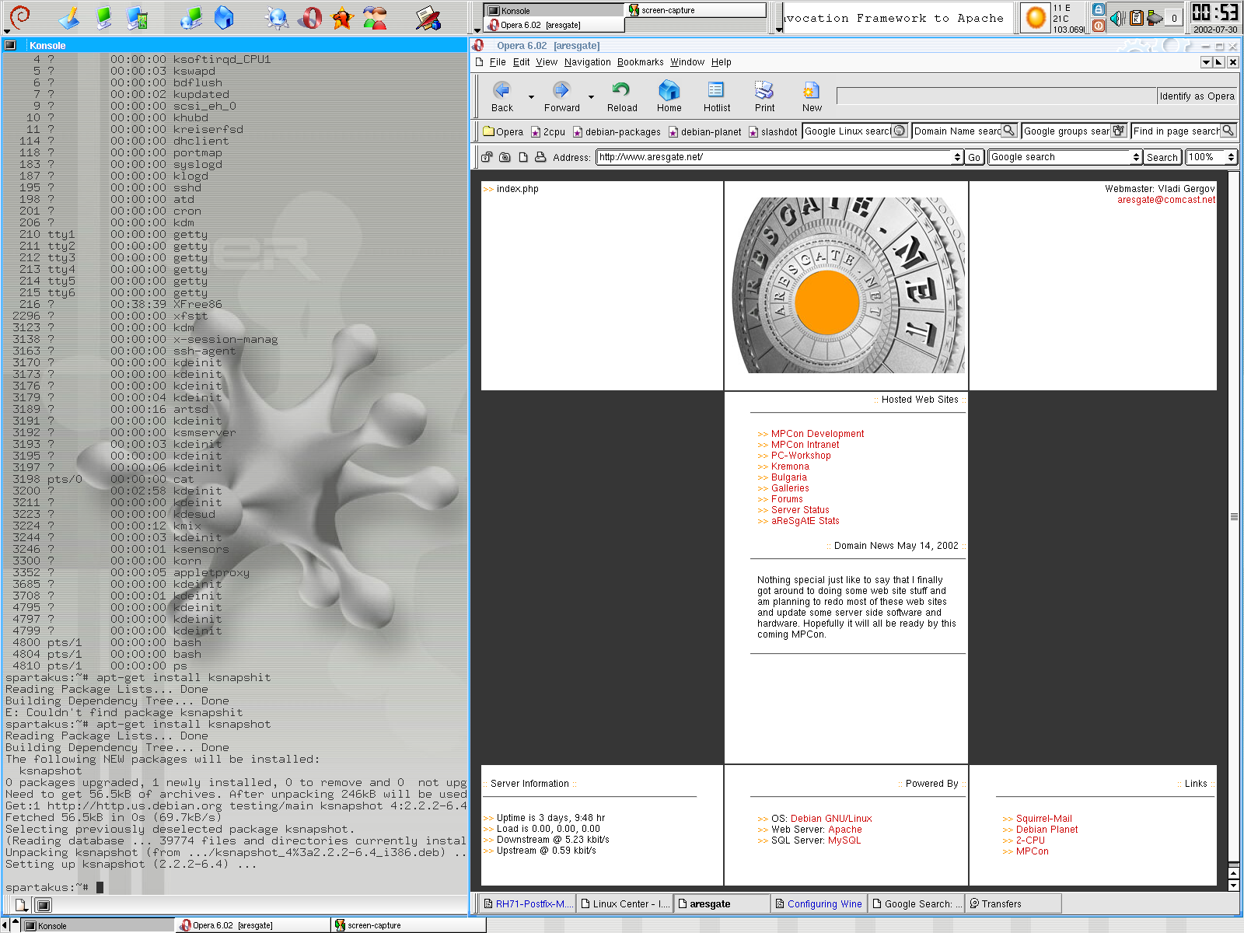Open the Klipper clipboard tray icon
Screen dimensions: 1244x933
pyautogui.click(x=1136, y=18)
